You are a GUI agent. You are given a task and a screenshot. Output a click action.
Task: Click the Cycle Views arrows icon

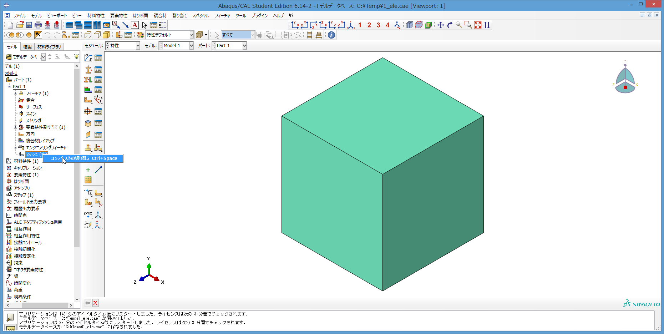(487, 25)
